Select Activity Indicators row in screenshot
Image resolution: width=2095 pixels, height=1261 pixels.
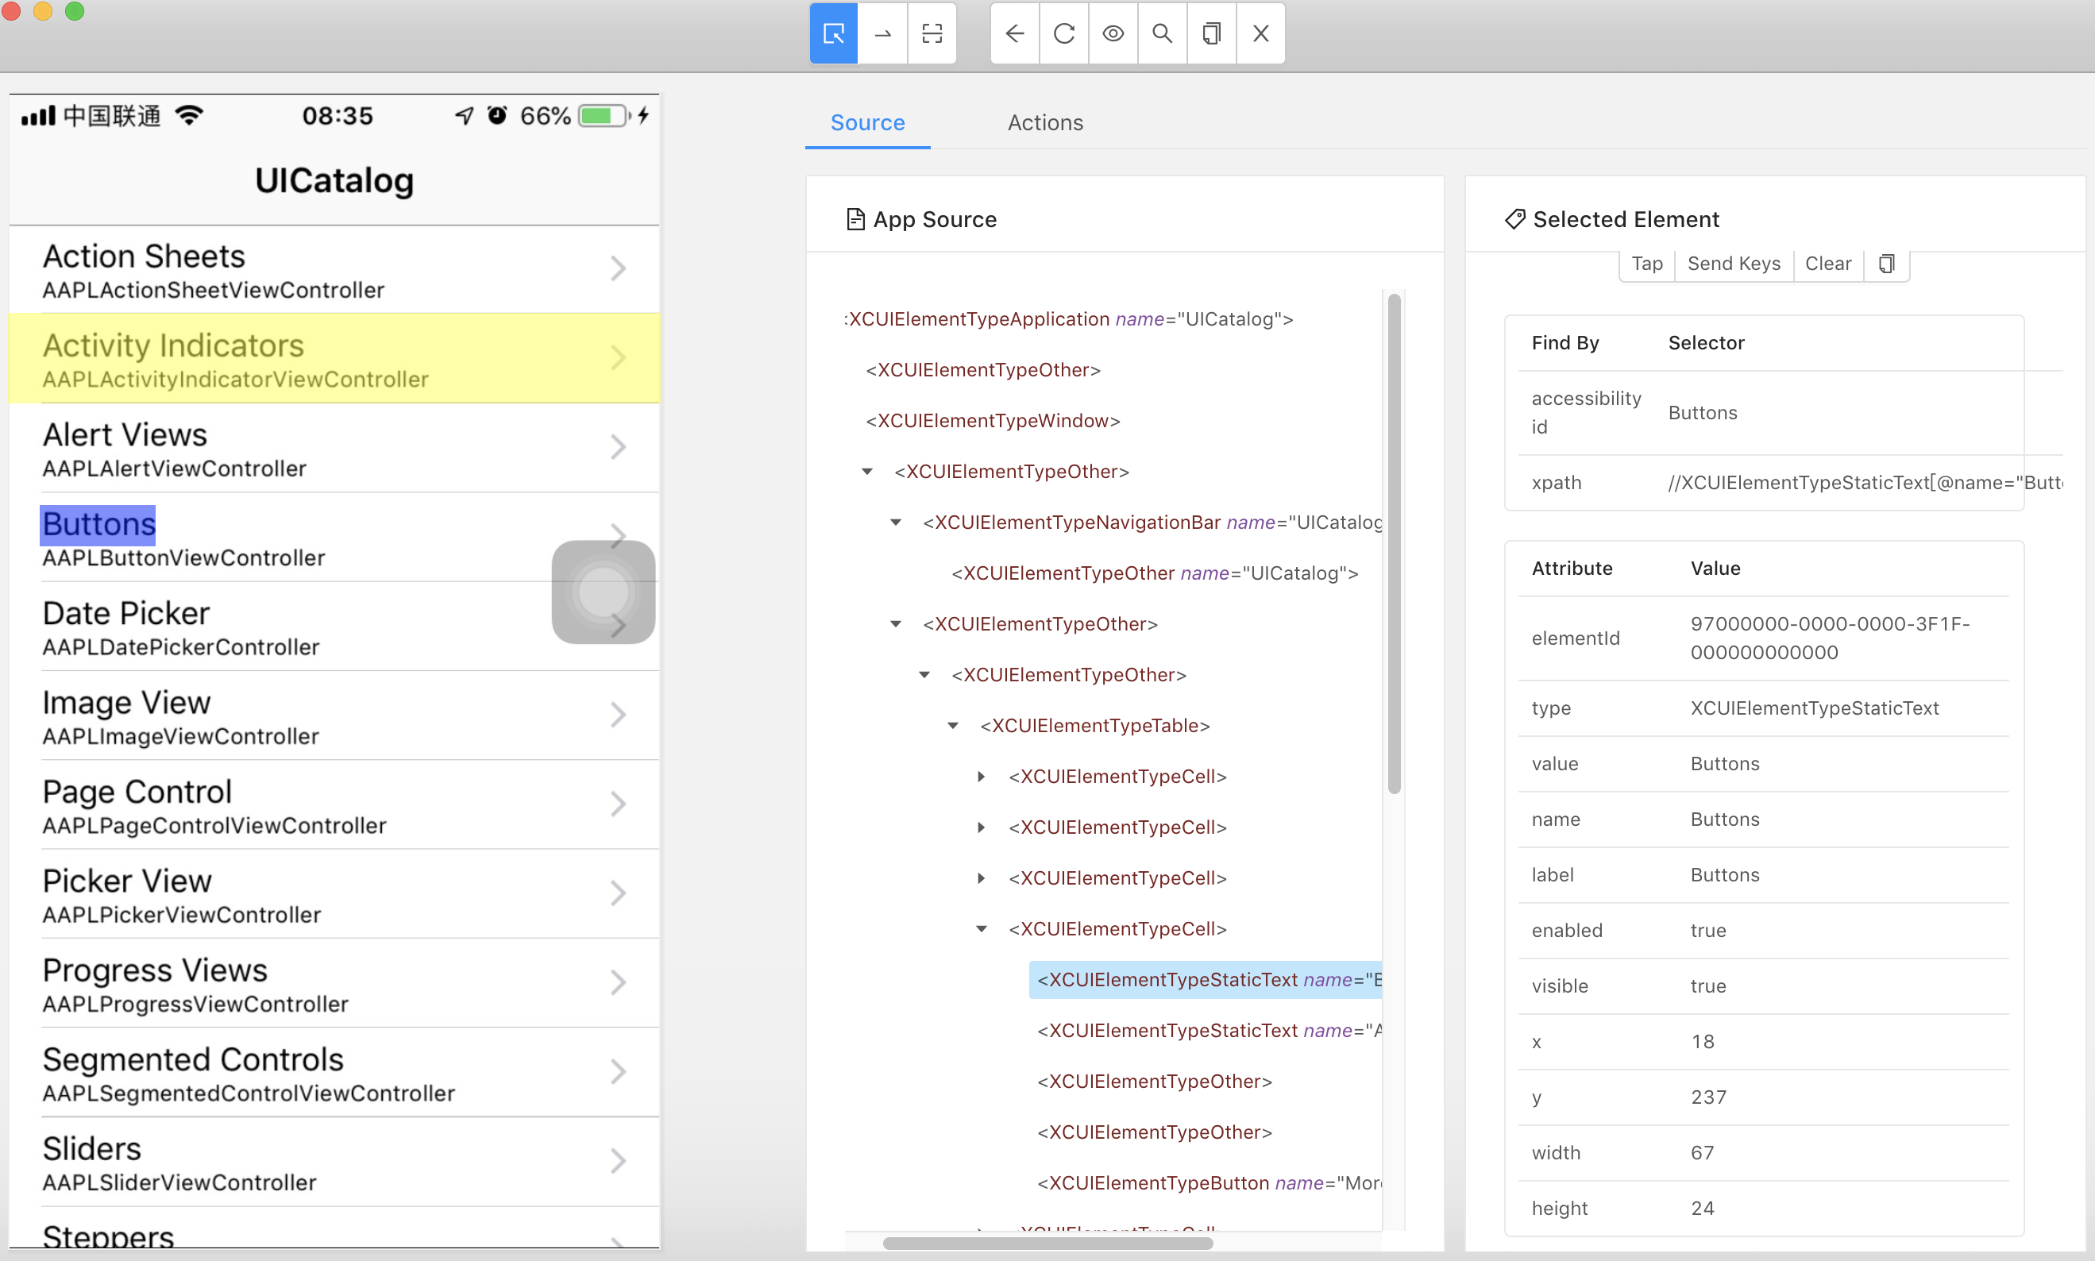click(333, 358)
